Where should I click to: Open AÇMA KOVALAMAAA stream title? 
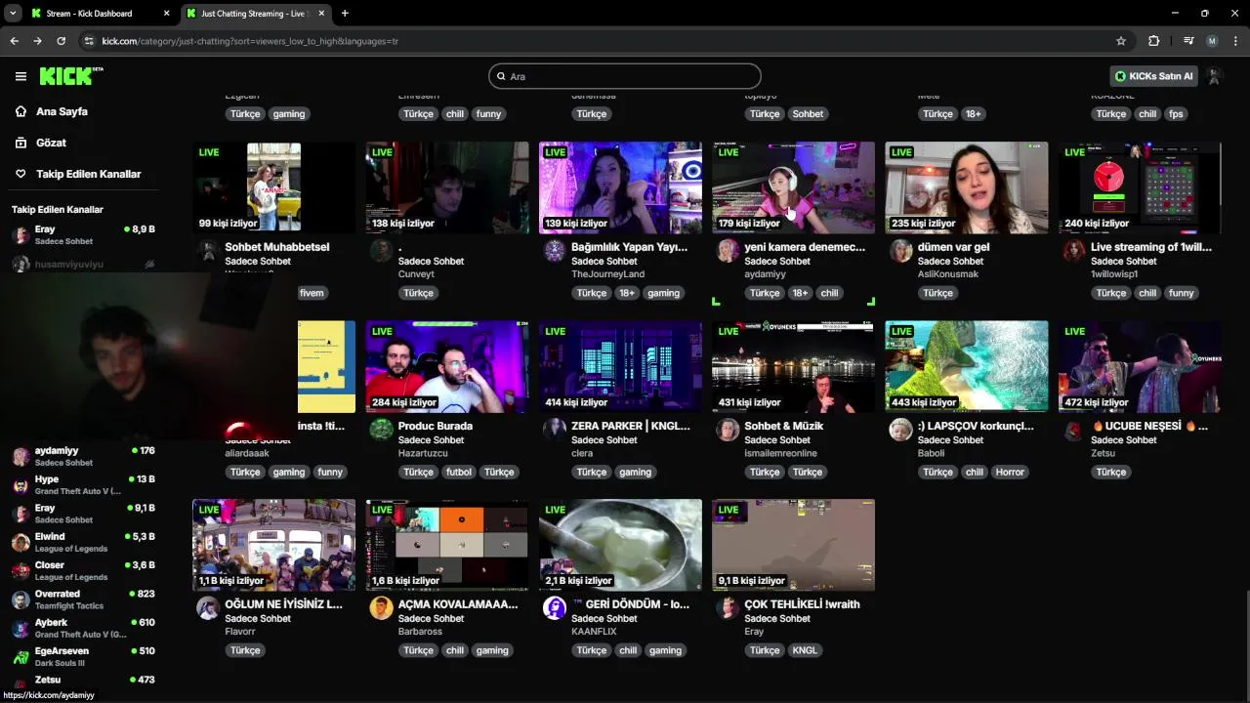click(458, 604)
